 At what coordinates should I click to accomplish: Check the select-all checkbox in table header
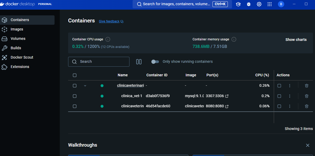(x=75, y=75)
